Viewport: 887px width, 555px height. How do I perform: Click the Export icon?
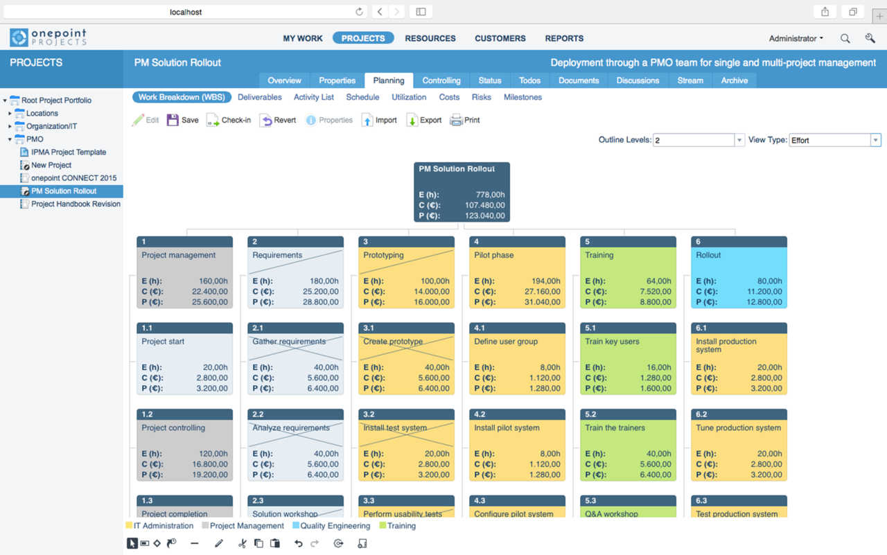click(412, 120)
